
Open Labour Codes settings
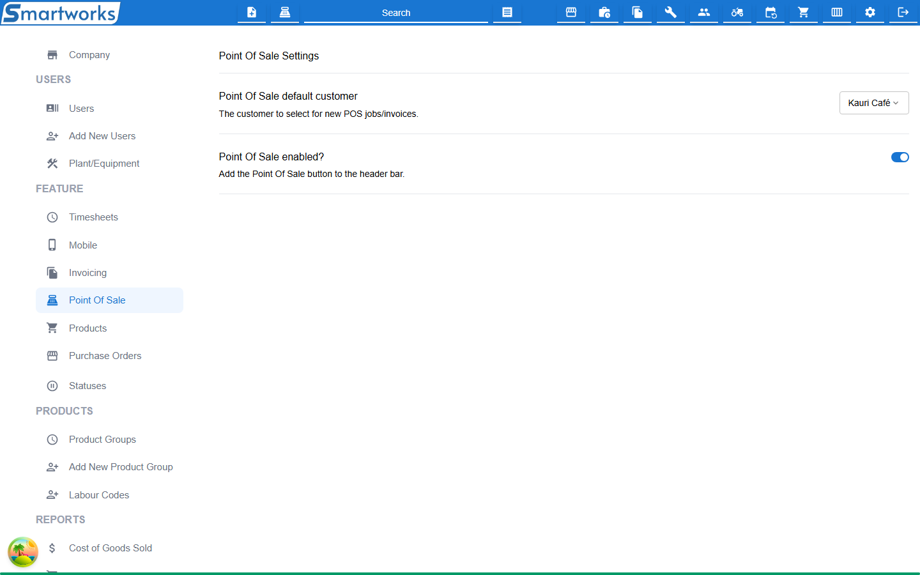click(x=109, y=495)
